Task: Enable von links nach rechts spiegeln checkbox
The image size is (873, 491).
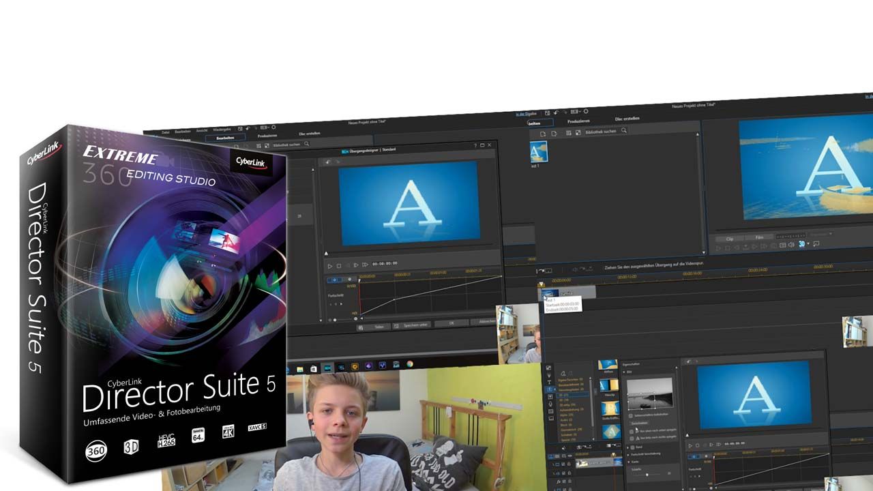Action: (x=631, y=438)
